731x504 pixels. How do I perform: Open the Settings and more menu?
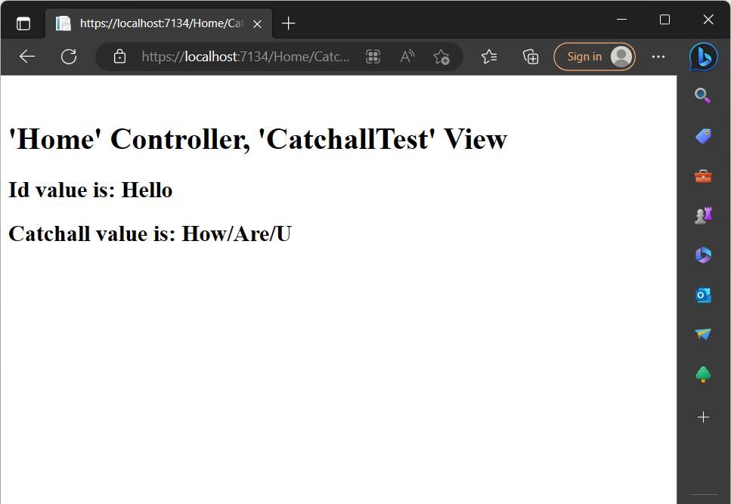point(658,56)
